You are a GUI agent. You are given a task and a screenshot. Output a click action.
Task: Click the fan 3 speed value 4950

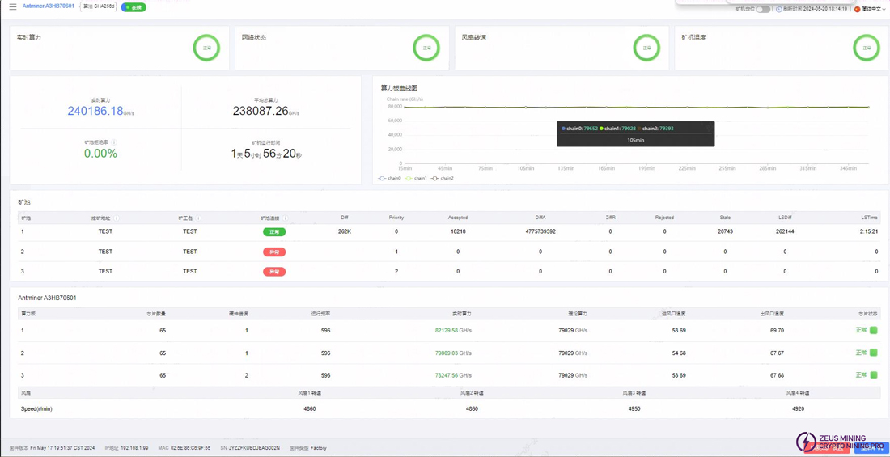636,408
